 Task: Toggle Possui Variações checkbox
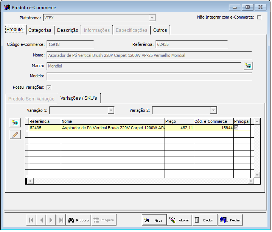pos(49,88)
